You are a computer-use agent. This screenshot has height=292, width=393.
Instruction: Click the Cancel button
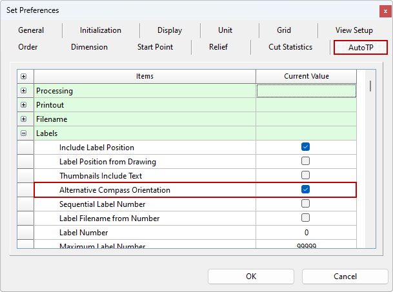[x=345, y=277]
